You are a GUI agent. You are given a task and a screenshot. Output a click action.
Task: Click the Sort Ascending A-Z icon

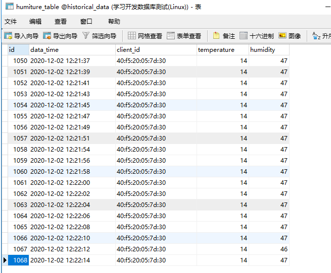tap(316, 36)
